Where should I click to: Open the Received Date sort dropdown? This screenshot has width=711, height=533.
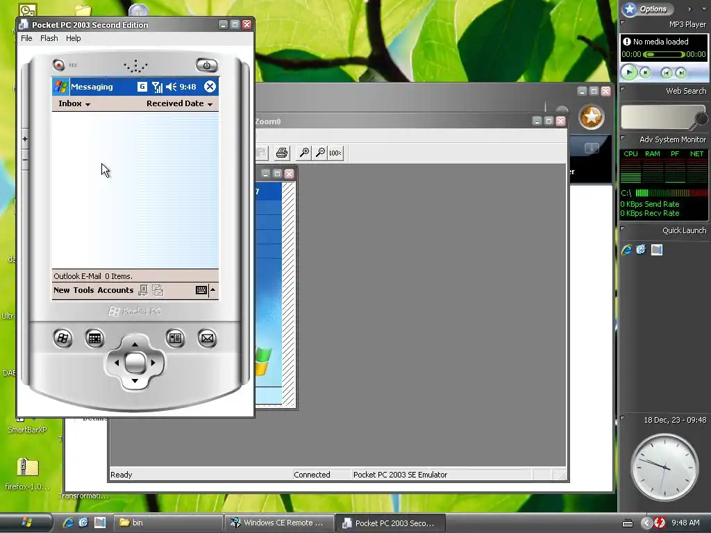[x=180, y=103]
